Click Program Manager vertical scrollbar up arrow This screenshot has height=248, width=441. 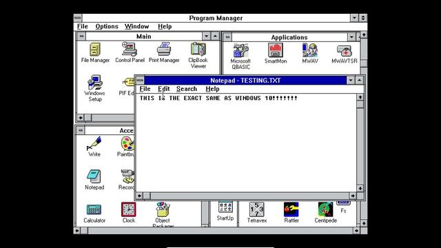point(364,35)
